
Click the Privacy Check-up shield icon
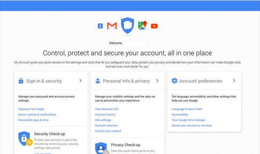click(101, 148)
